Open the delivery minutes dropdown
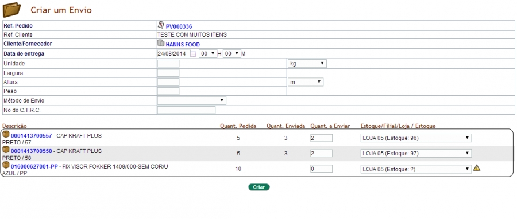The image size is (517, 219). tap(232, 53)
